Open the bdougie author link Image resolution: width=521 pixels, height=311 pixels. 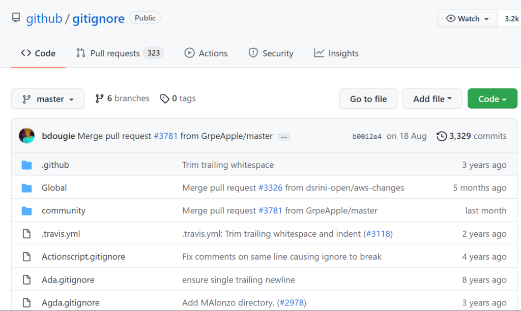coord(59,136)
